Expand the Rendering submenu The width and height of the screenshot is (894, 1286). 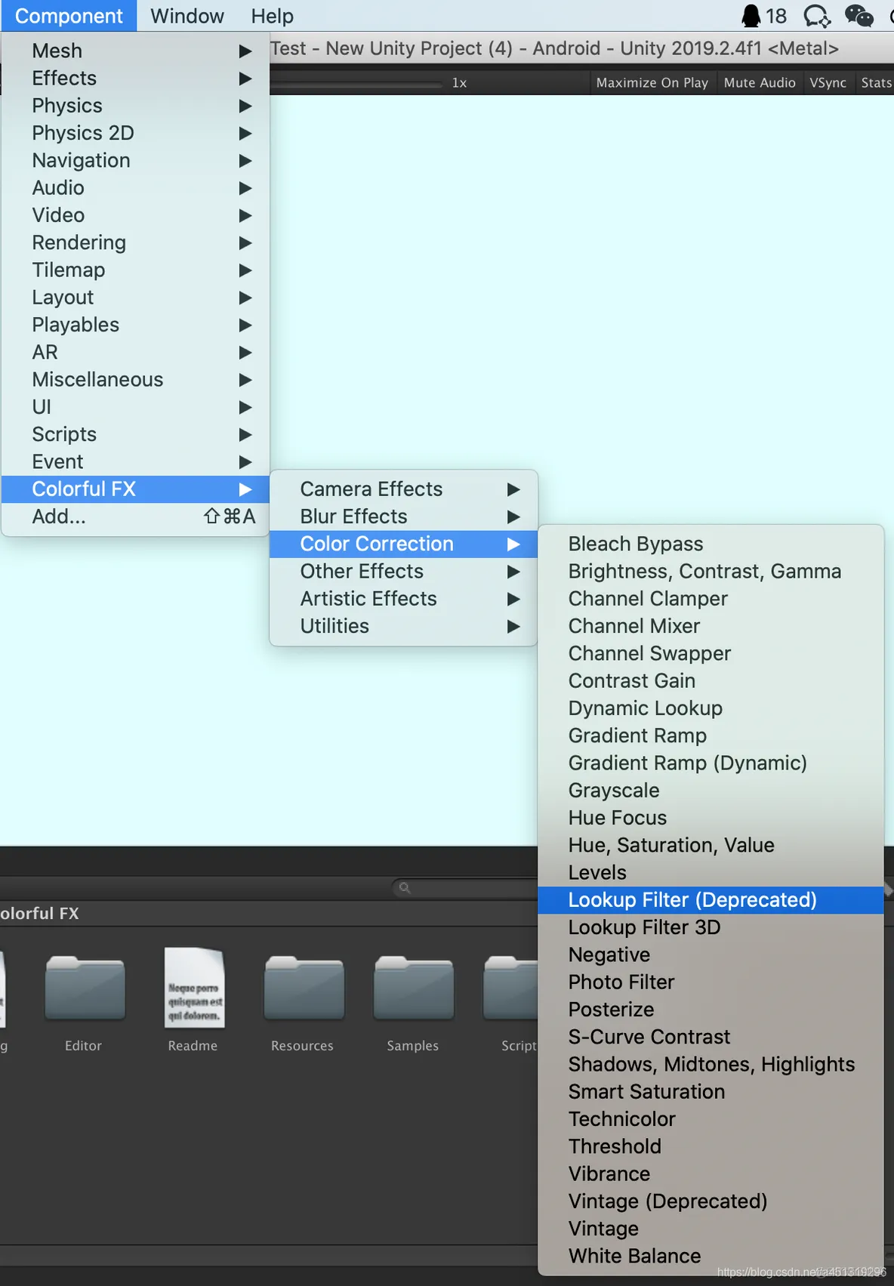[135, 242]
